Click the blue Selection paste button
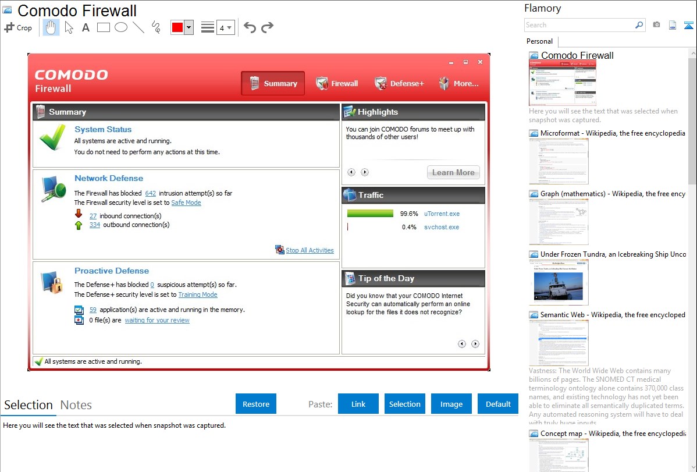 click(x=404, y=403)
